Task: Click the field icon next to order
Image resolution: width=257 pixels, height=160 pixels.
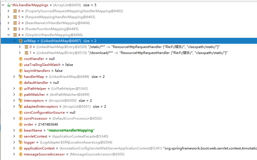Action: (20, 124)
